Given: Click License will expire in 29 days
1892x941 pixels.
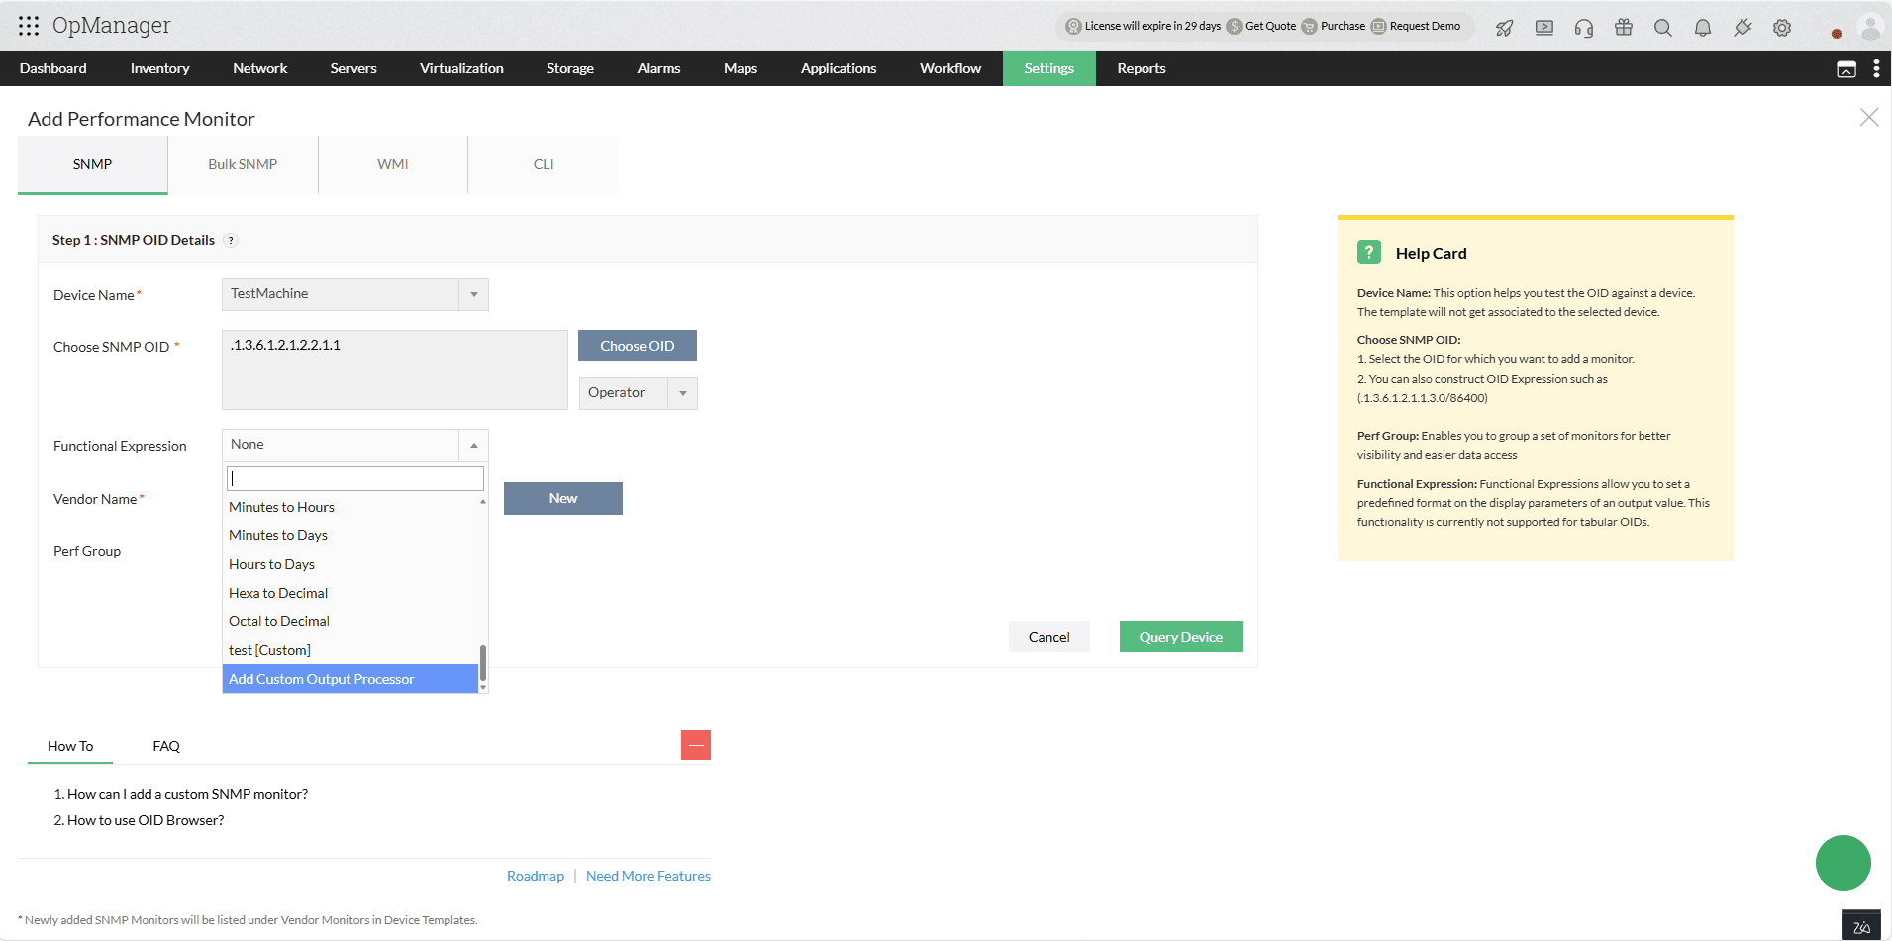Looking at the screenshot, I should point(1152,26).
